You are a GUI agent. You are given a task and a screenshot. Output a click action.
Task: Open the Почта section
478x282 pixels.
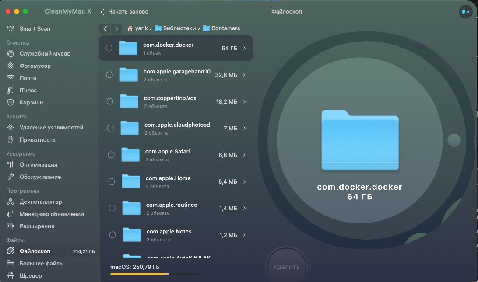pyautogui.click(x=28, y=78)
